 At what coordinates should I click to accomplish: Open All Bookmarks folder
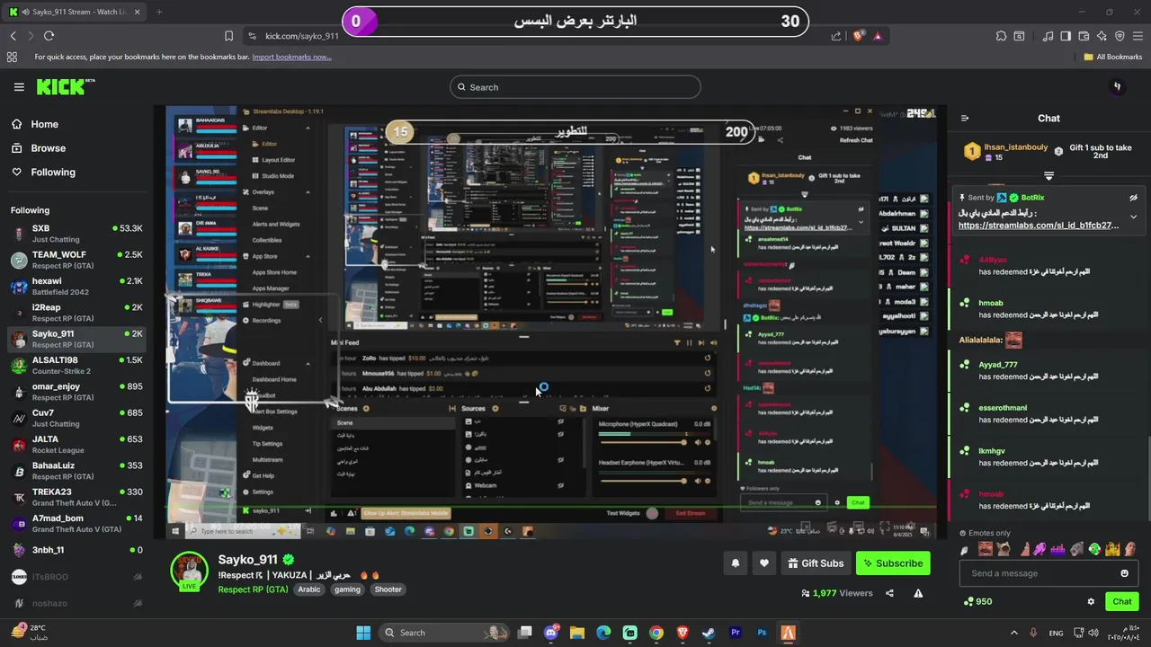(1113, 57)
